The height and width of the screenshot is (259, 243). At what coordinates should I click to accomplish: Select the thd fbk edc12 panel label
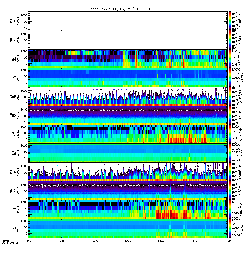[16, 134]
